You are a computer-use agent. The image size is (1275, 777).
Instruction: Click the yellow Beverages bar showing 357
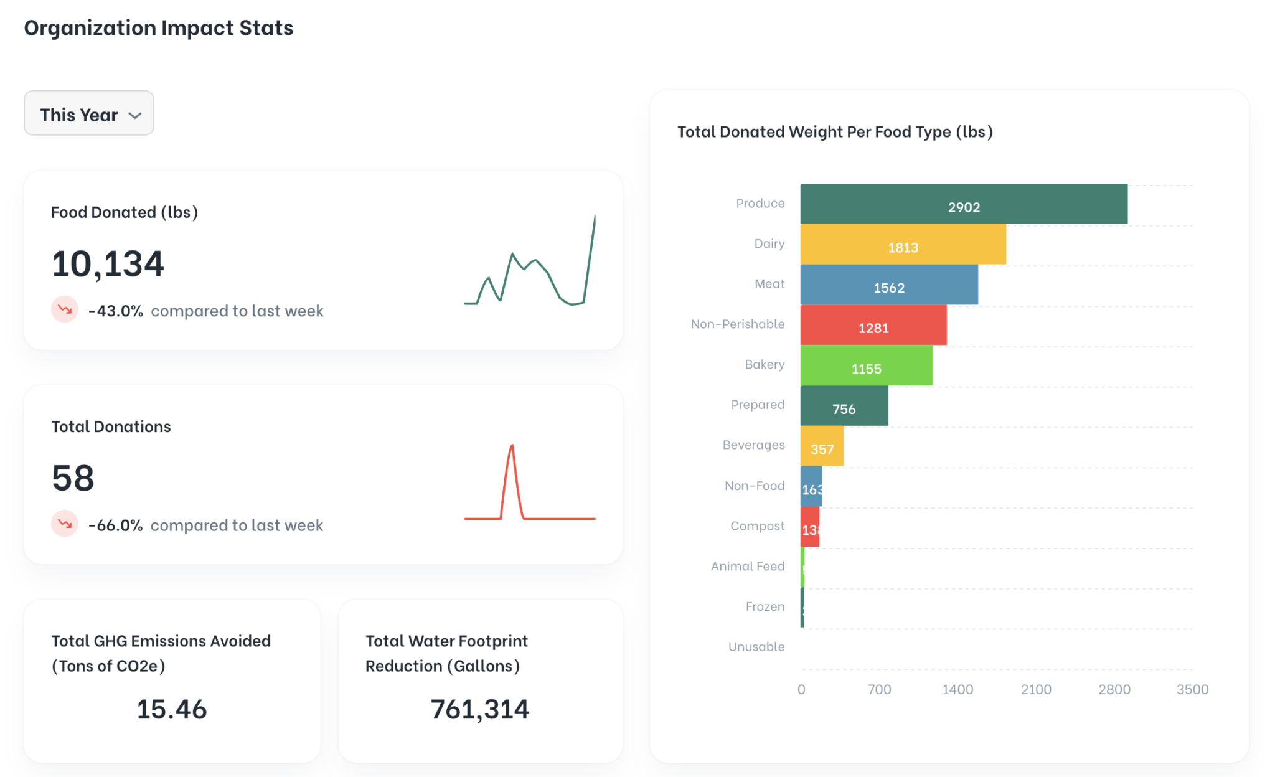[822, 446]
